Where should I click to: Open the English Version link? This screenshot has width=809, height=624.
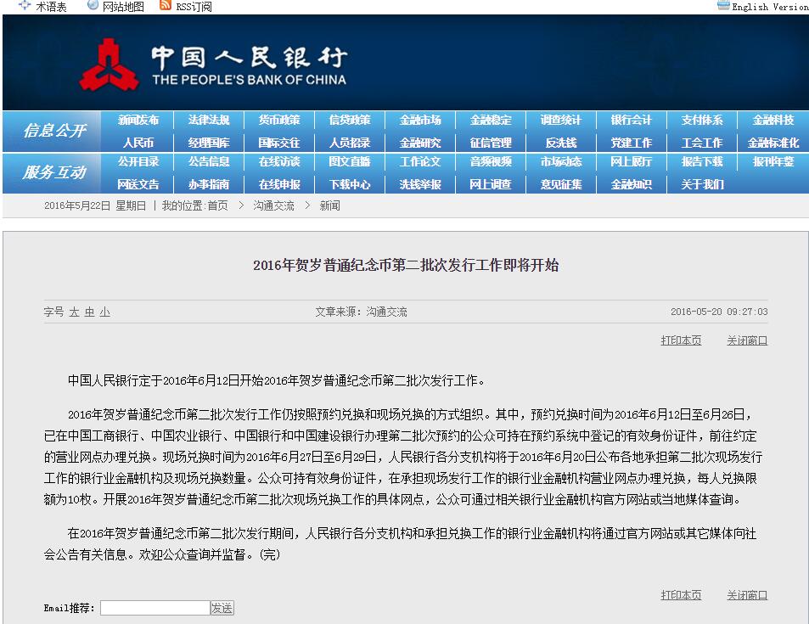click(770, 7)
